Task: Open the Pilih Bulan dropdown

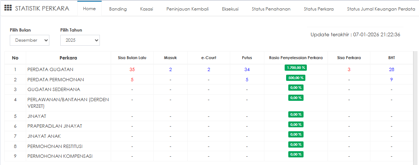Action: pos(29,40)
